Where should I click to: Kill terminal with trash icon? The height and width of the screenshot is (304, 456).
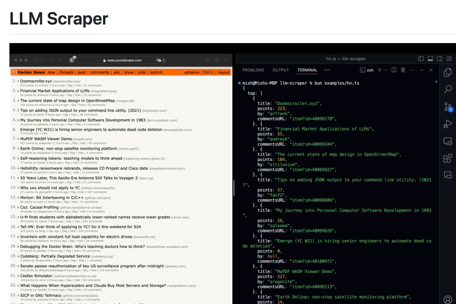coord(403,70)
